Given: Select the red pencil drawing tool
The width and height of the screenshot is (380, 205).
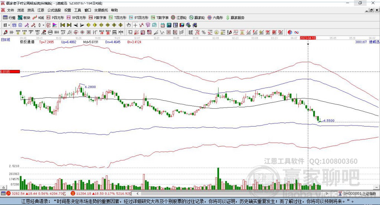Looking at the screenshot, I should point(5,32).
